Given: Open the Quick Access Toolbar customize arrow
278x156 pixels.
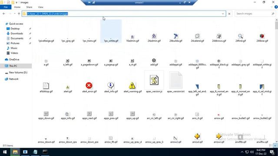Looking at the screenshot, I should point(17,3).
